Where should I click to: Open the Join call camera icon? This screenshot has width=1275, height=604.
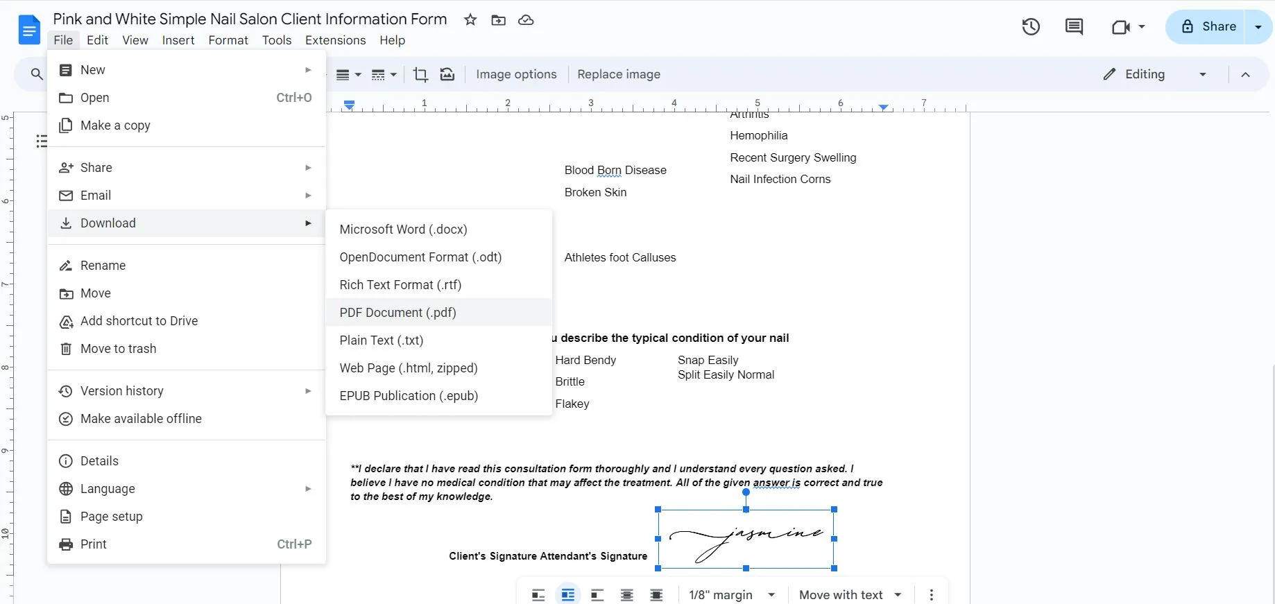1127,27
